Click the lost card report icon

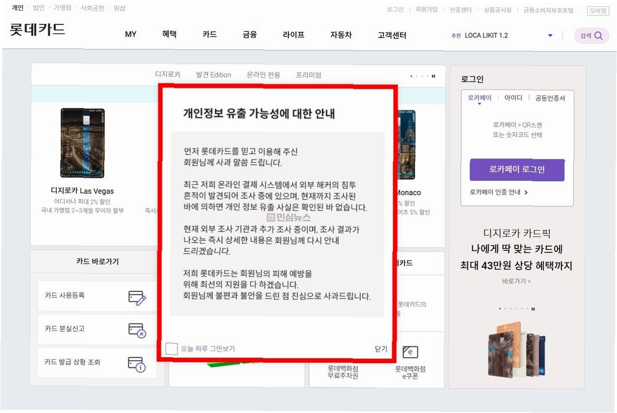137,331
